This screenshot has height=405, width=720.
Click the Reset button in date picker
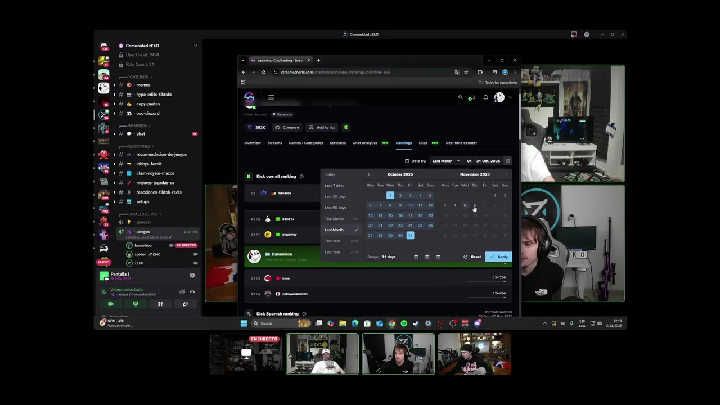472,257
